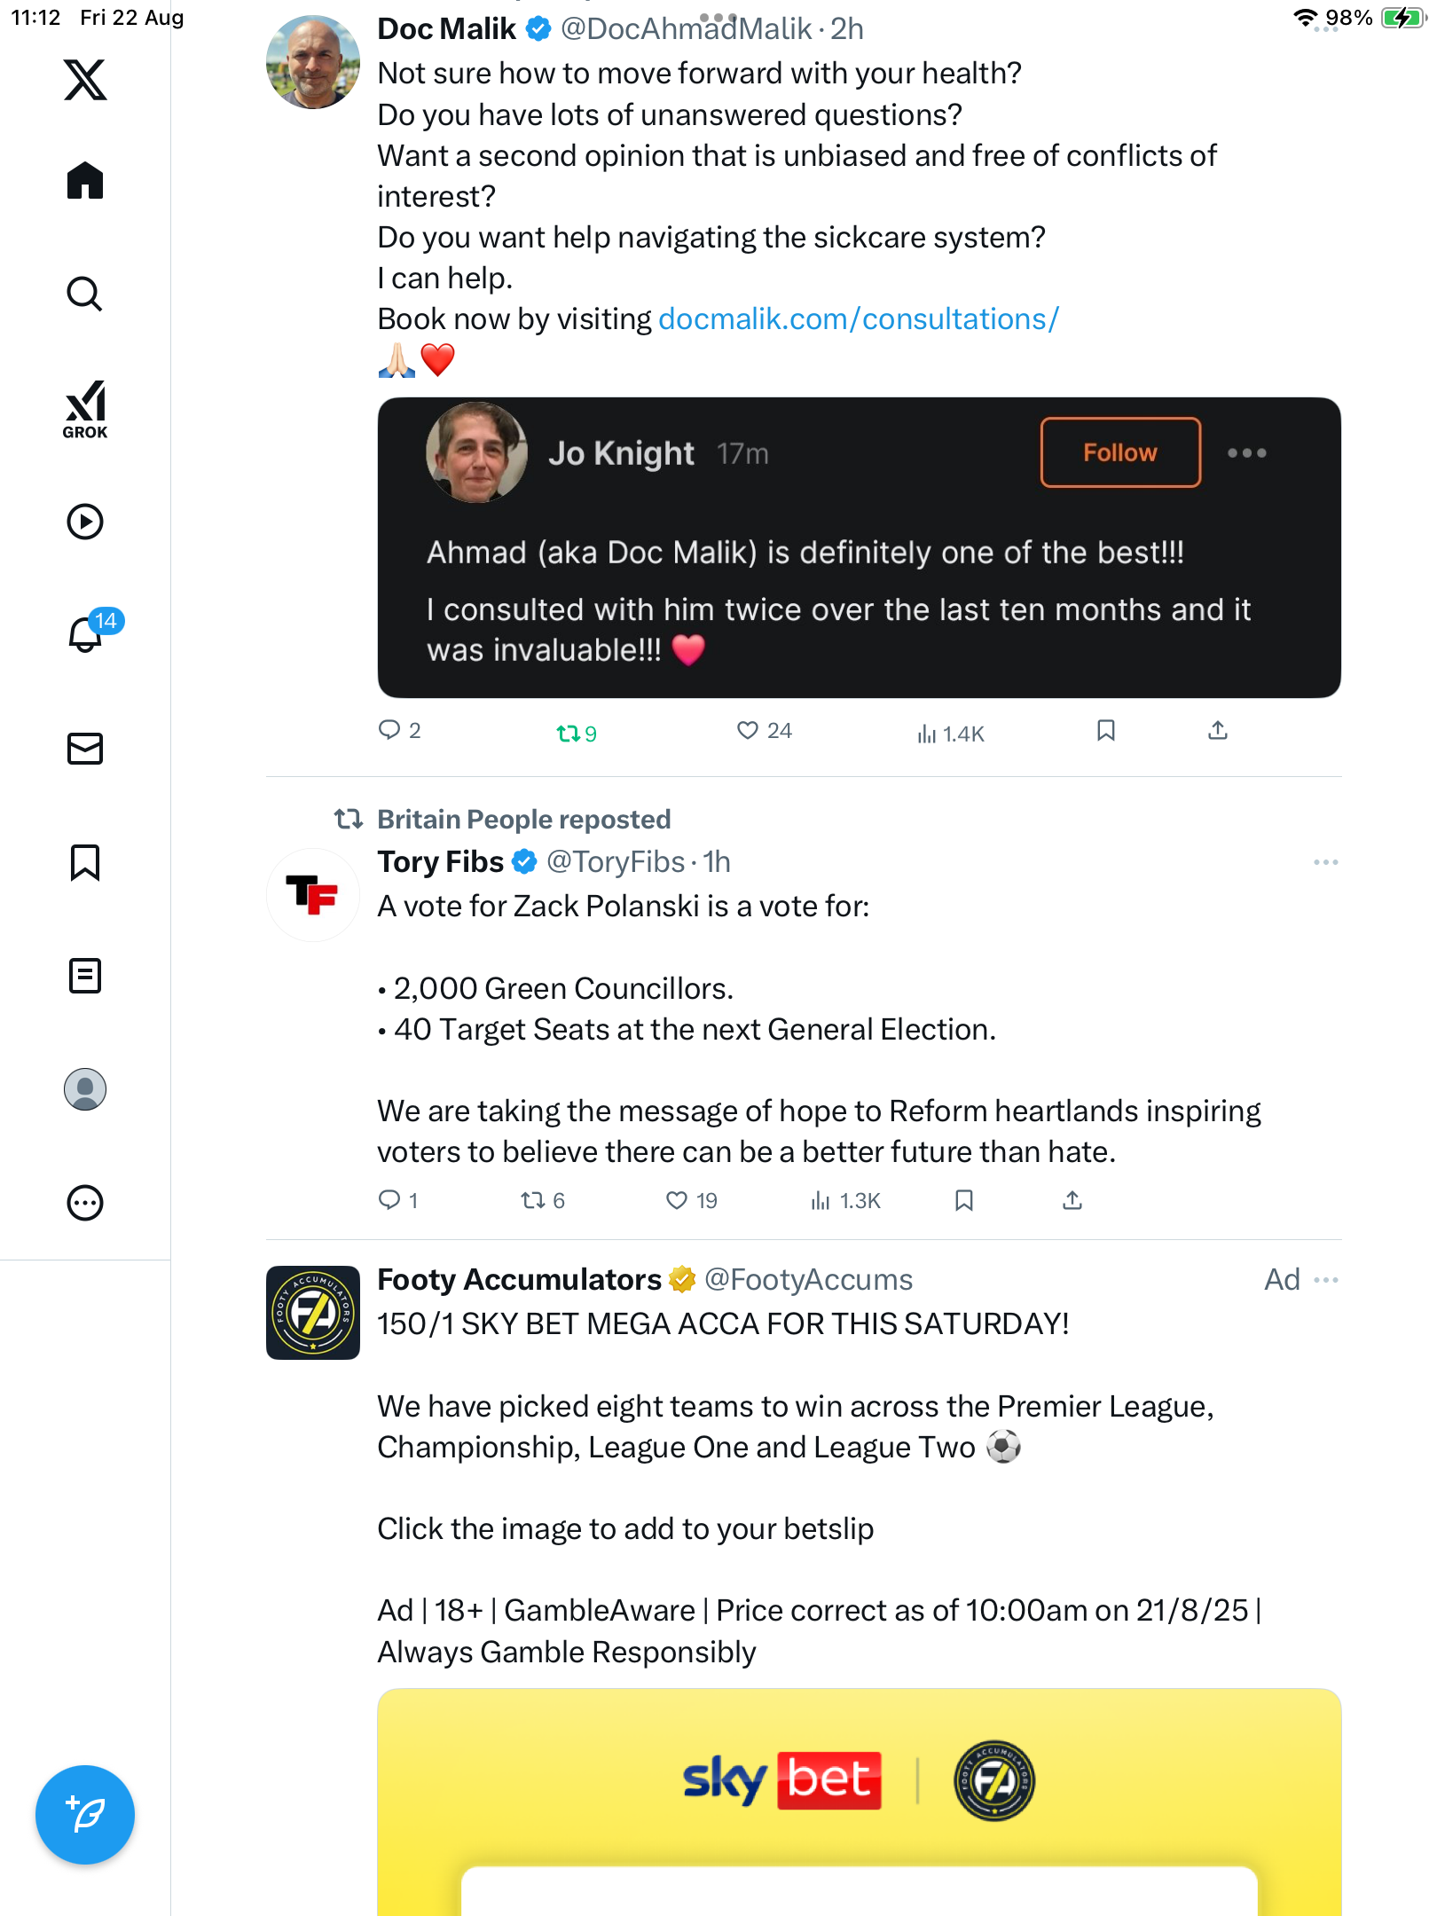Open docmalik.com/consultations/ link
The width and height of the screenshot is (1437, 1916).
(858, 319)
